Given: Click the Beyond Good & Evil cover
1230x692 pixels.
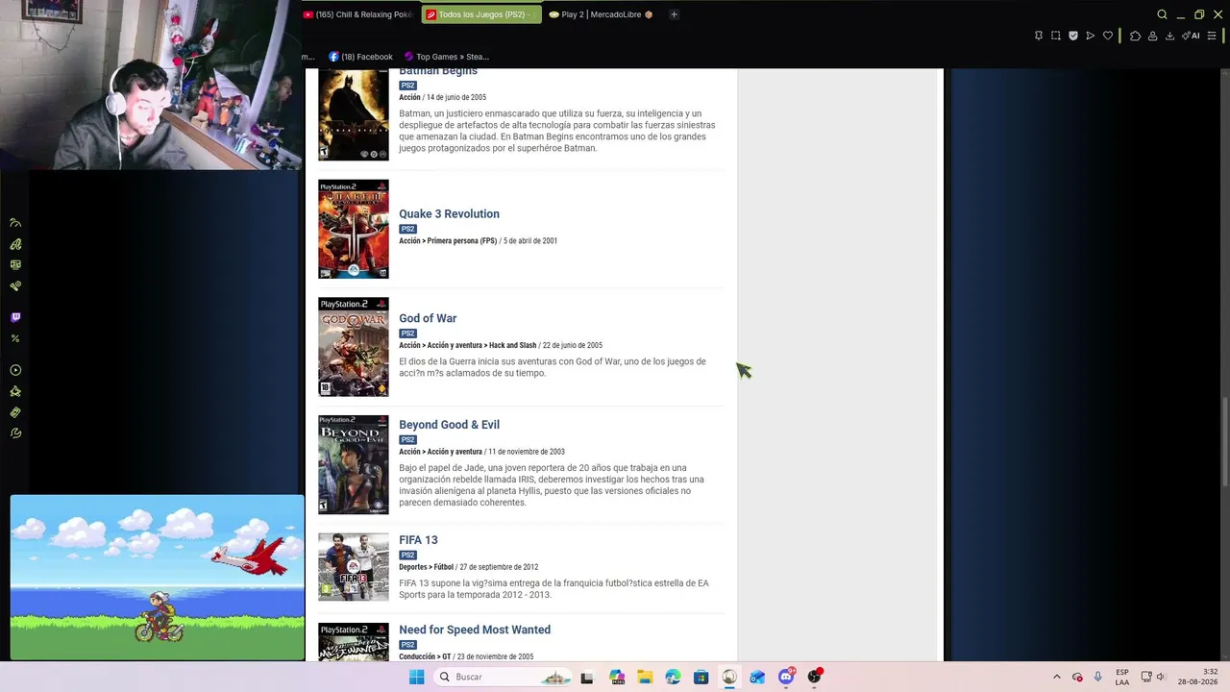Looking at the screenshot, I should pos(354,465).
